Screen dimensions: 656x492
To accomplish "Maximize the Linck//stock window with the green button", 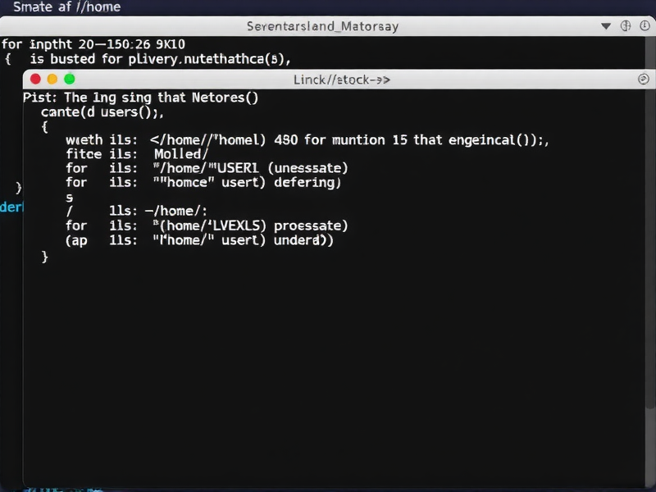I will coord(69,80).
